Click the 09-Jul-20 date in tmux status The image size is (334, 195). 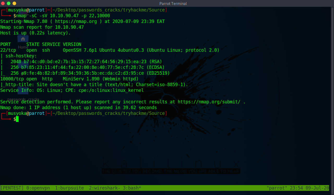tap(317, 188)
